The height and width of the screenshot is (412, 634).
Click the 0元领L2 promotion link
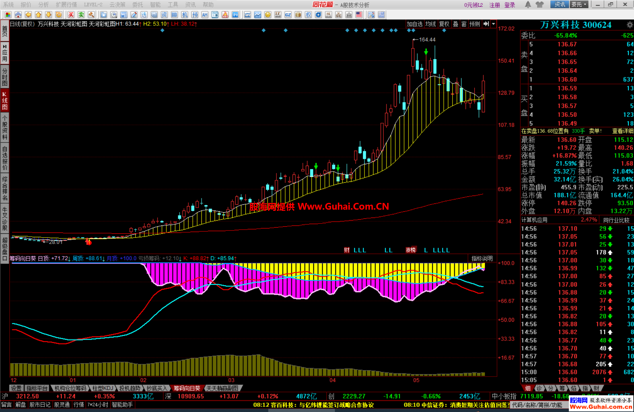pyautogui.click(x=473, y=5)
